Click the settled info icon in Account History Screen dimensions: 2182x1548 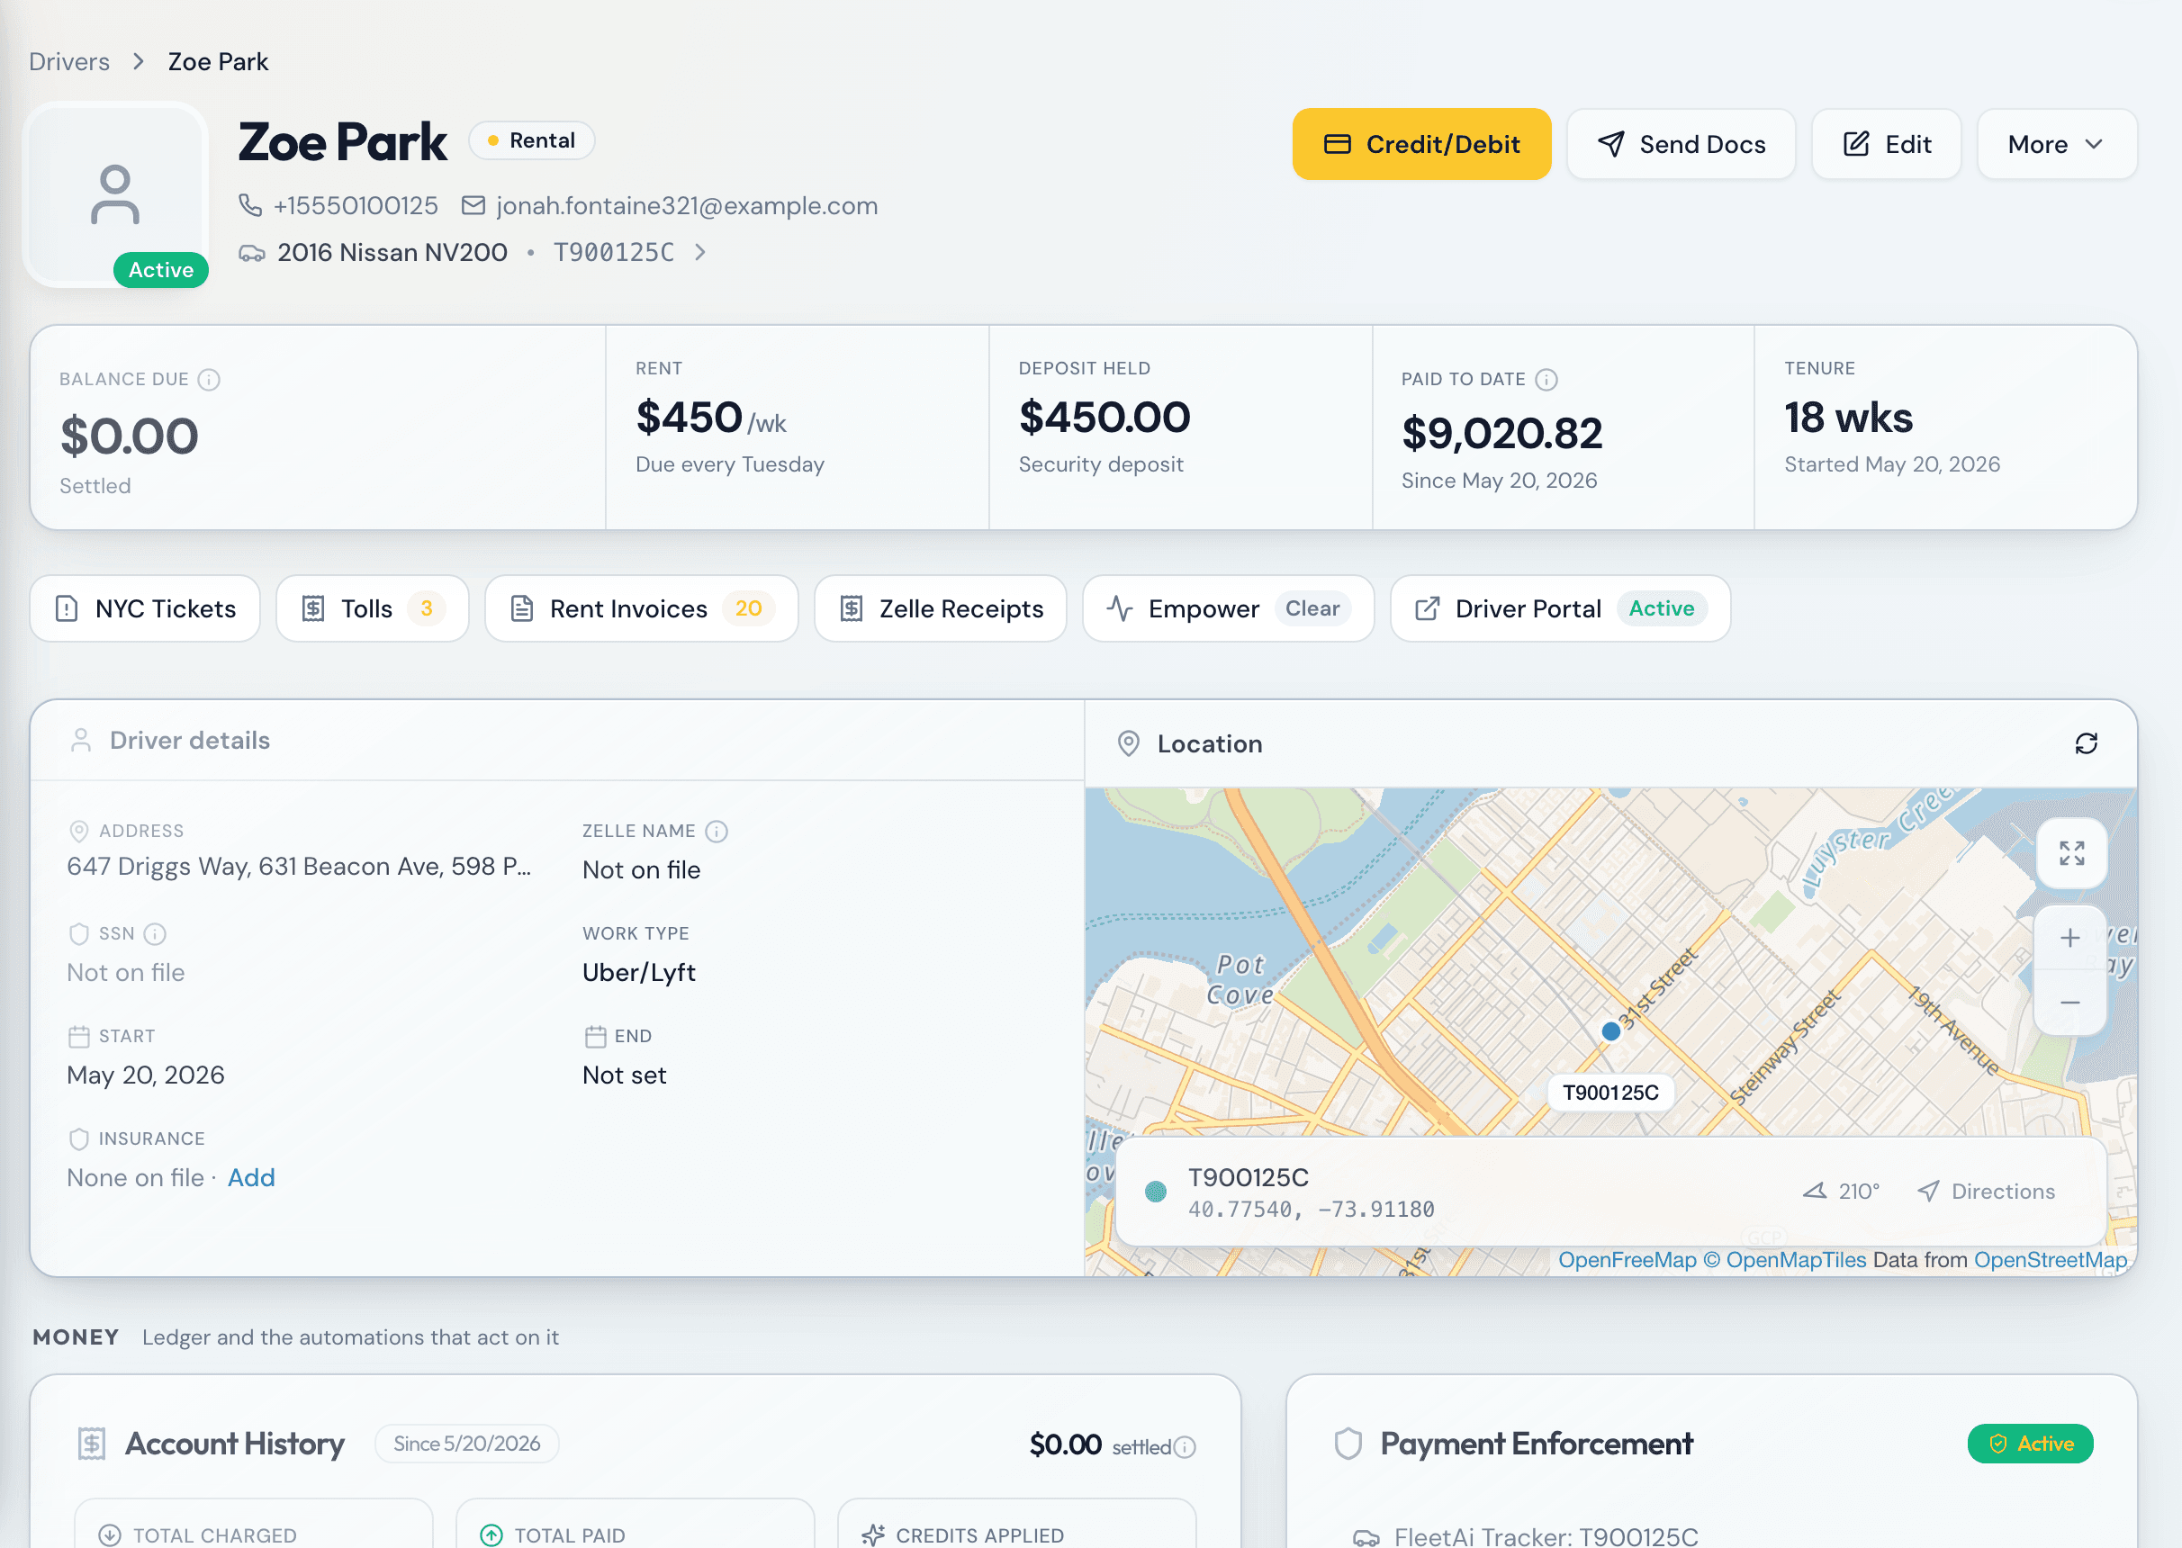tap(1184, 1447)
